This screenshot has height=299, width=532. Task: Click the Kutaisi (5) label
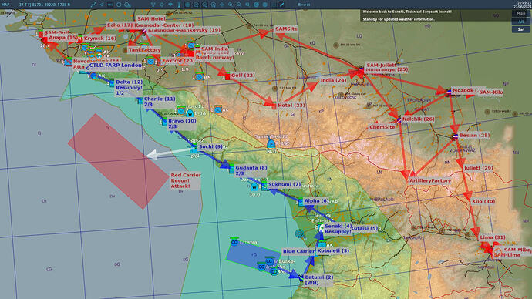pos(365,228)
